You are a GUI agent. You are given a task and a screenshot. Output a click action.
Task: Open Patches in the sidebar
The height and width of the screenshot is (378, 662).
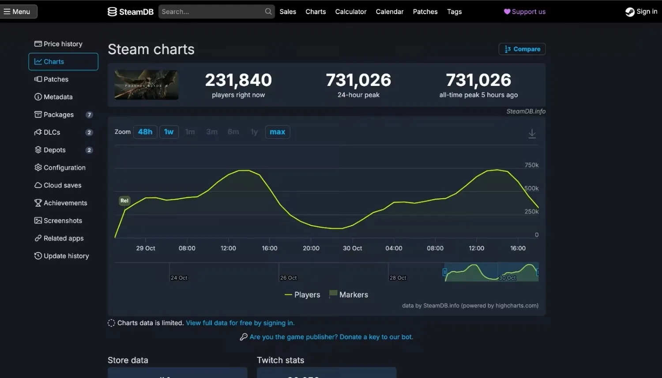tap(63, 79)
